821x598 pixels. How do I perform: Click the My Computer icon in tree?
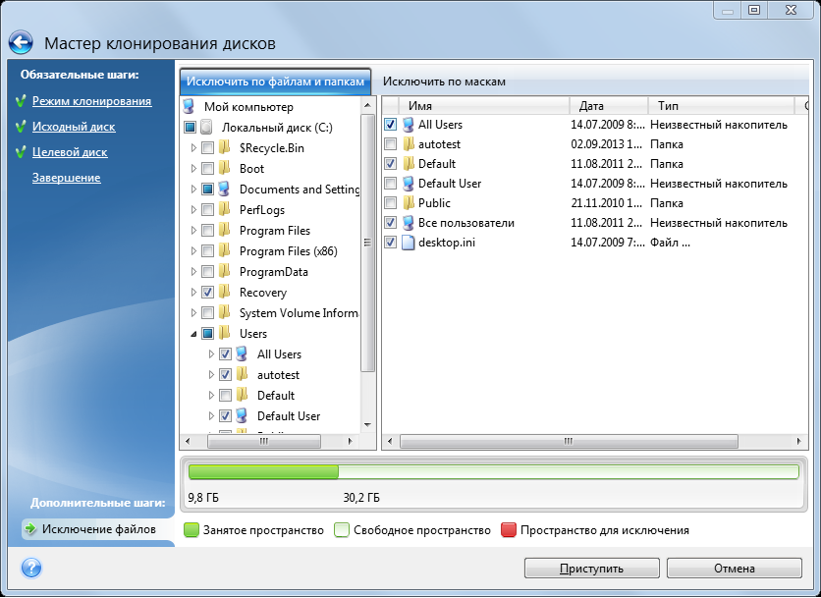coord(190,106)
